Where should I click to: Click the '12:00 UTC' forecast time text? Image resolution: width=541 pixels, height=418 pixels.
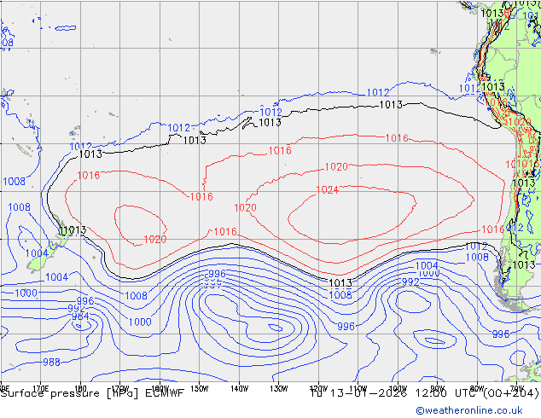(x=446, y=393)
